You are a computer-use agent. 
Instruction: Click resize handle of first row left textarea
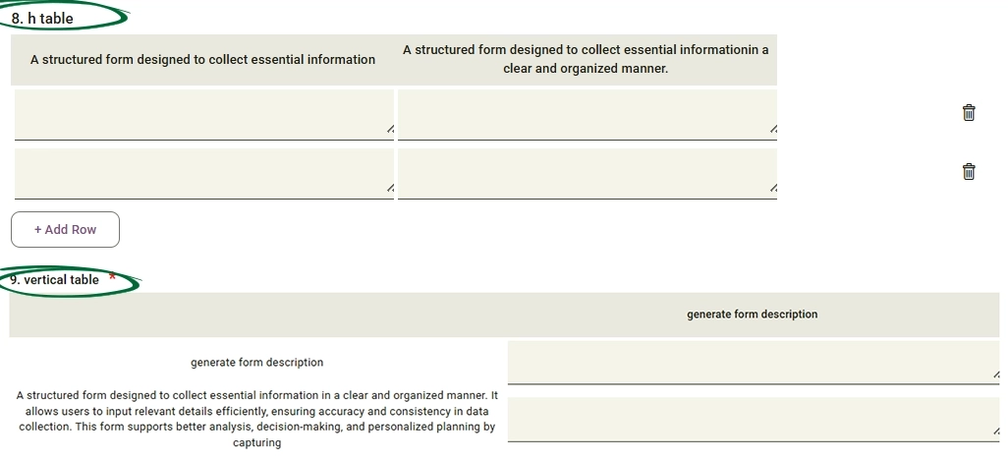click(x=390, y=130)
